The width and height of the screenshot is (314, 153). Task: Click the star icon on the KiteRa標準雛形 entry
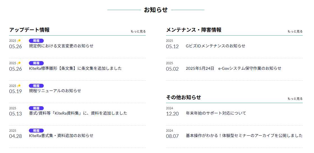[19, 63]
